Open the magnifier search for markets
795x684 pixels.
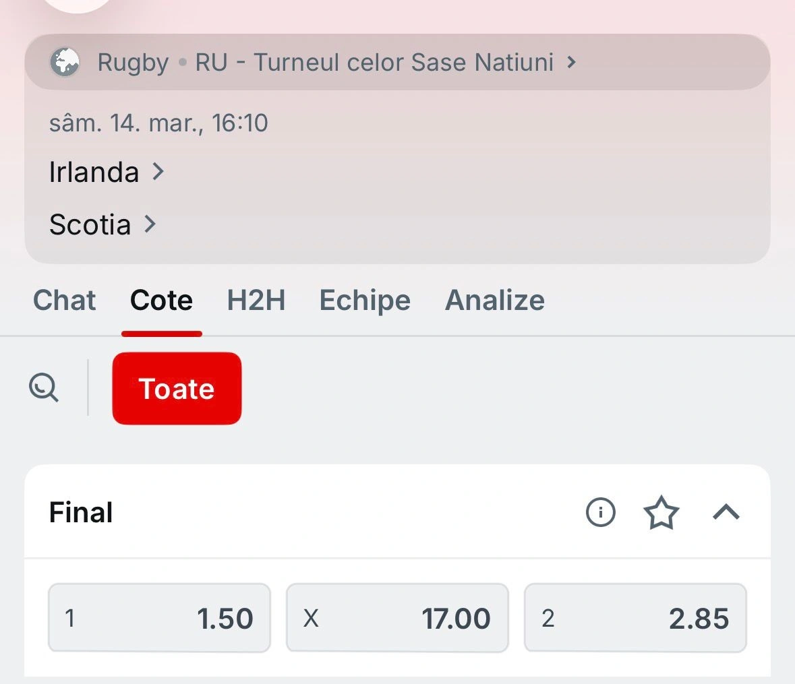[43, 388]
